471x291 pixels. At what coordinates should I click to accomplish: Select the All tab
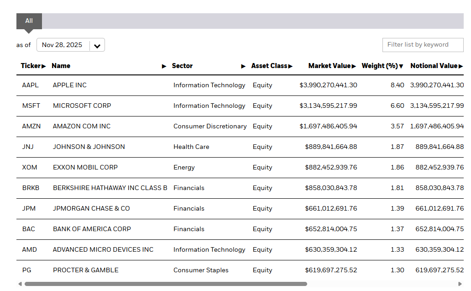[29, 21]
